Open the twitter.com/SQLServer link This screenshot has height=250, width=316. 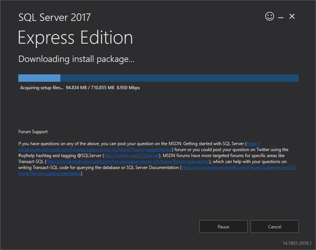131,156
